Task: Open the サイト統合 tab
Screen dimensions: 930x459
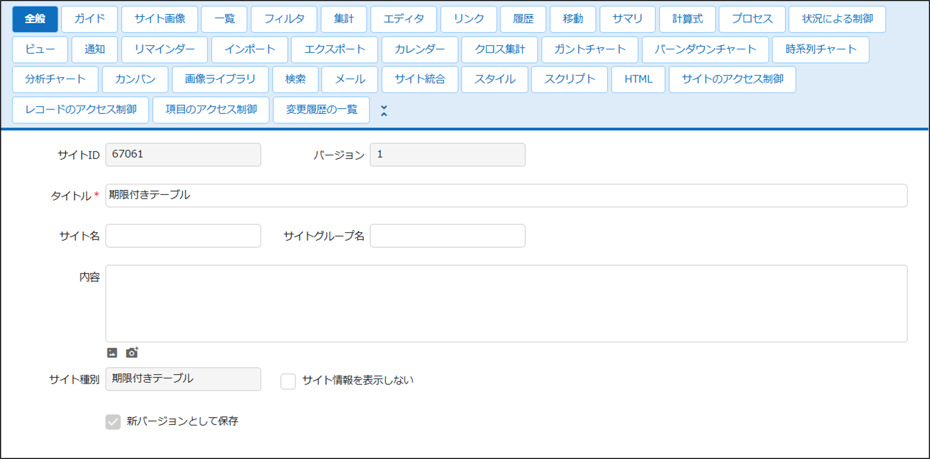Action: click(x=420, y=80)
